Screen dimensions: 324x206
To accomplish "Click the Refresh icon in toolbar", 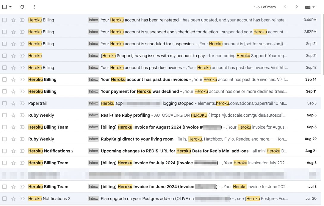I will tap(22, 7).
